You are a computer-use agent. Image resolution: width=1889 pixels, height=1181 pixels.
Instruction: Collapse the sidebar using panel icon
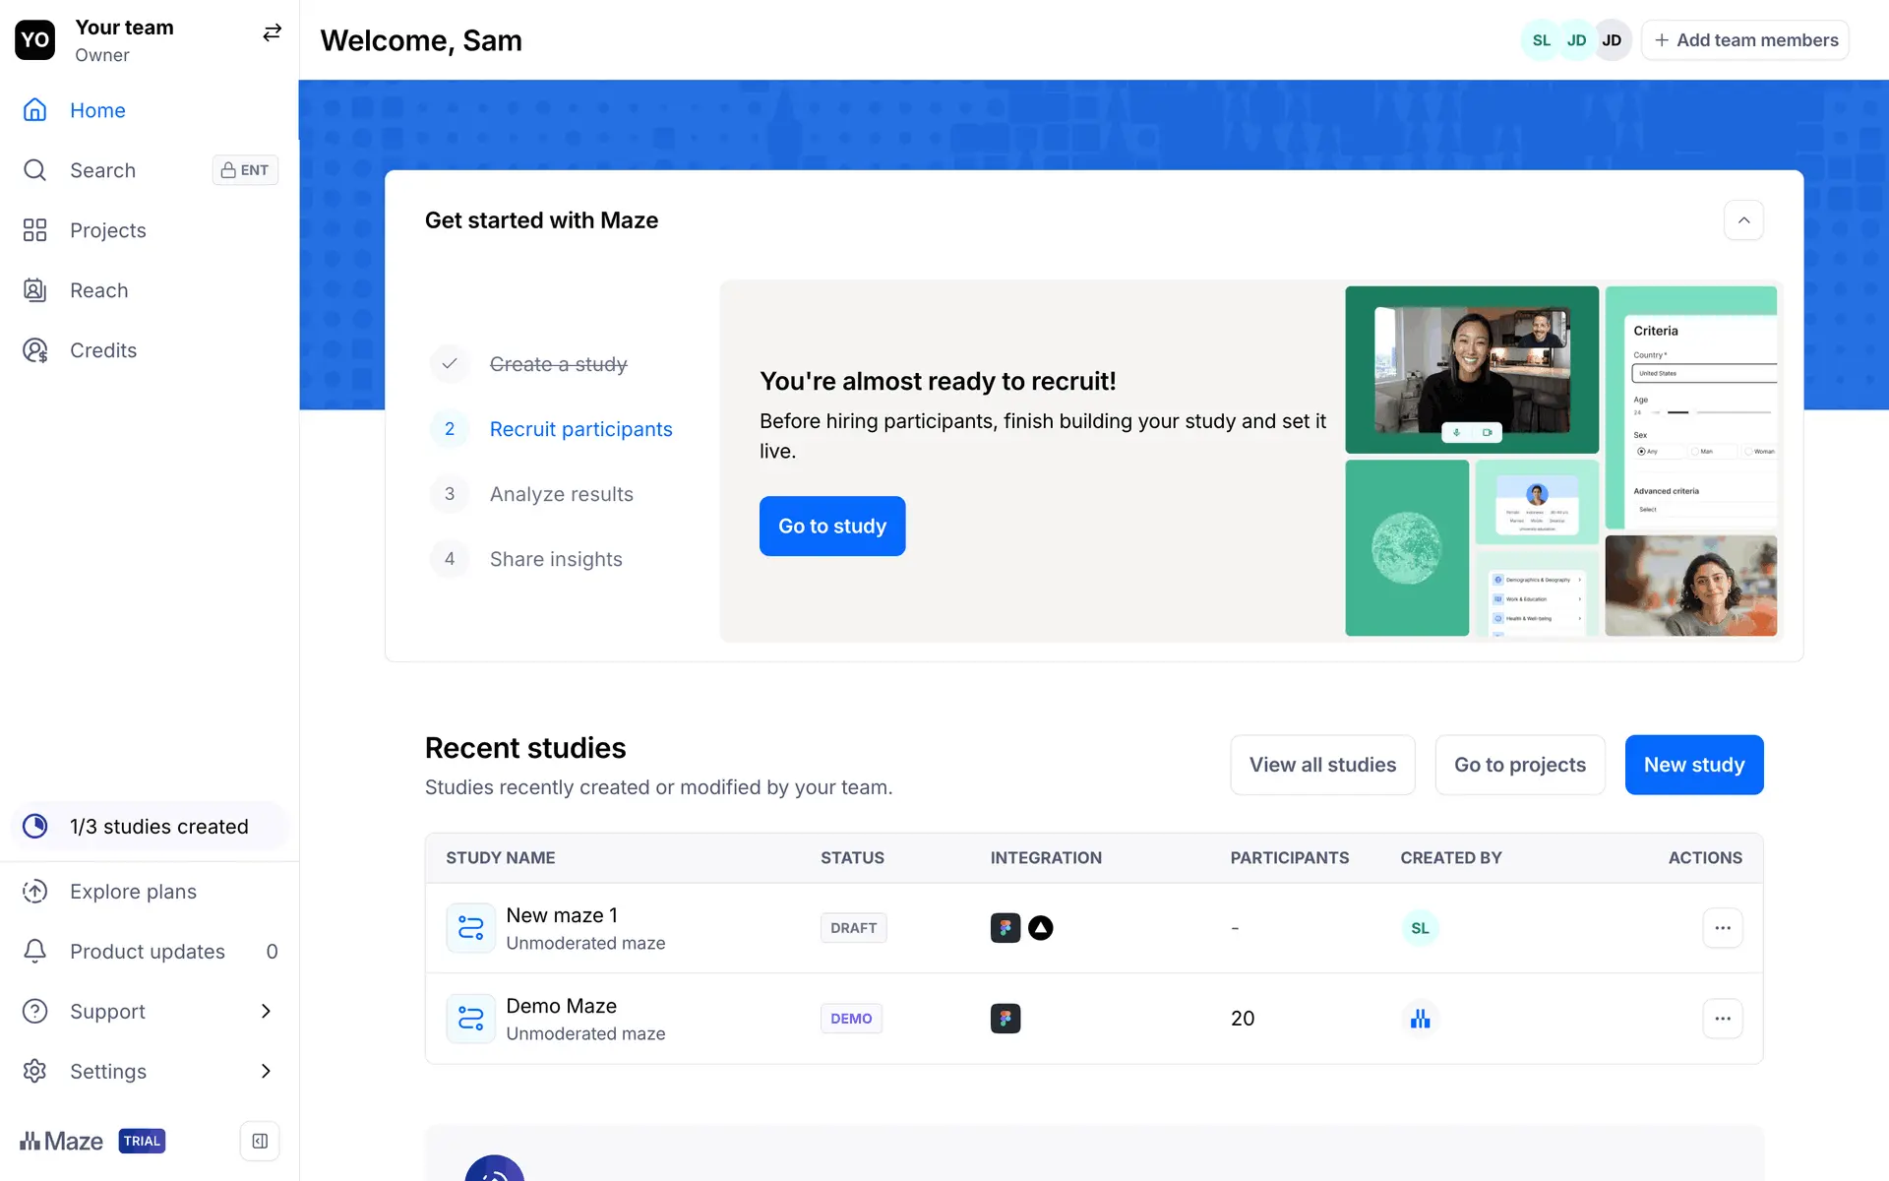(260, 1141)
